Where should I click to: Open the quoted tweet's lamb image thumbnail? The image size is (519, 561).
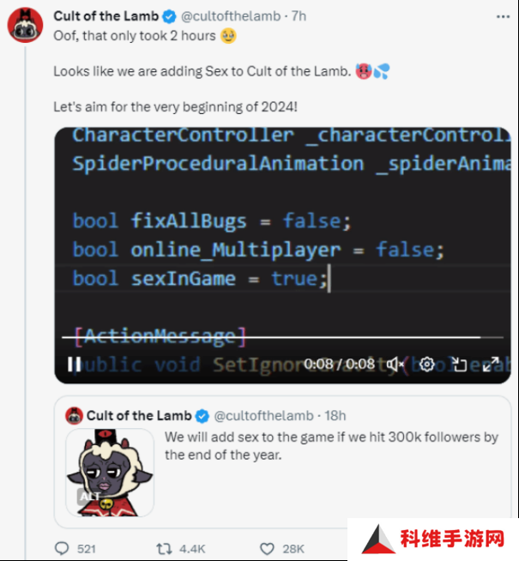pyautogui.click(x=110, y=473)
